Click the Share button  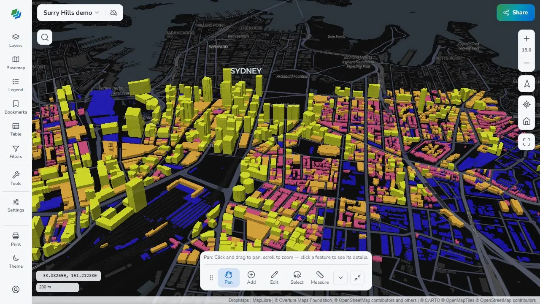516,13
